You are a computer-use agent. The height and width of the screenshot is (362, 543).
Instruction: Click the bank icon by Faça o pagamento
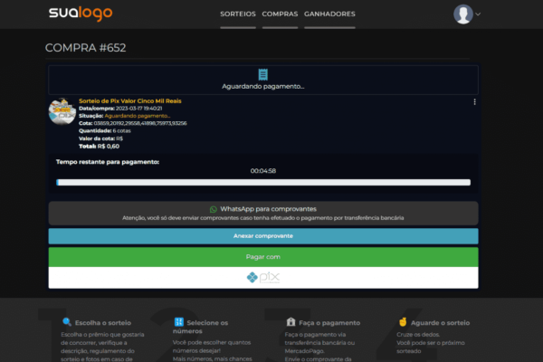pyautogui.click(x=291, y=322)
